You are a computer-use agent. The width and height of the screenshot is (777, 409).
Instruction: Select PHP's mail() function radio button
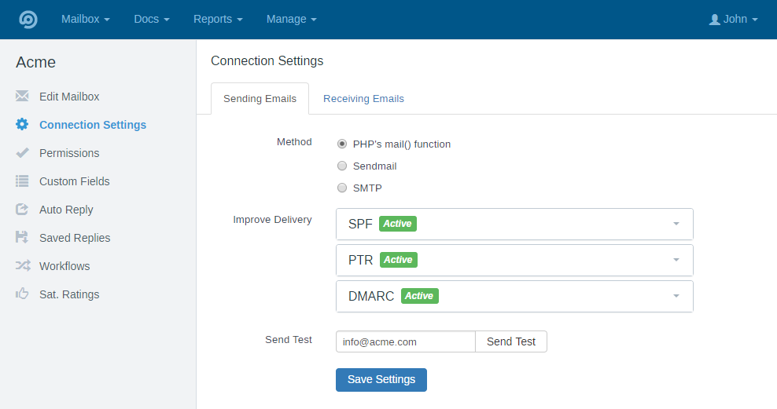point(342,144)
